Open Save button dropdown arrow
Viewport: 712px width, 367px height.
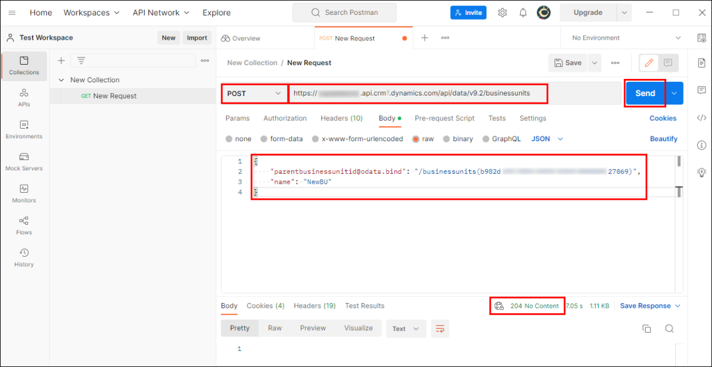[595, 63]
